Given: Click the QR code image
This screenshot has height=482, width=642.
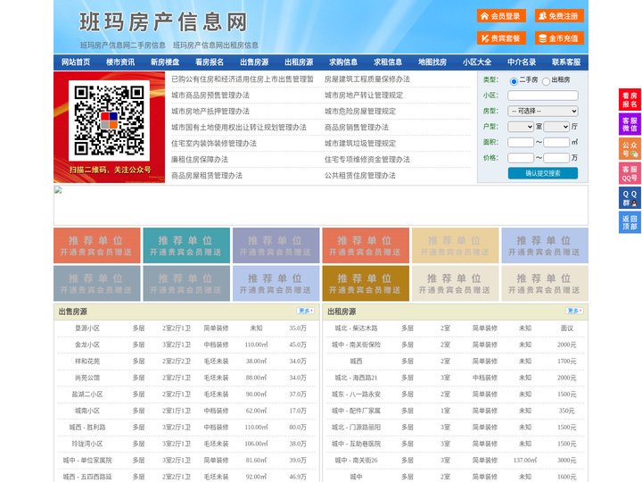Looking at the screenshot, I should tap(109, 120).
